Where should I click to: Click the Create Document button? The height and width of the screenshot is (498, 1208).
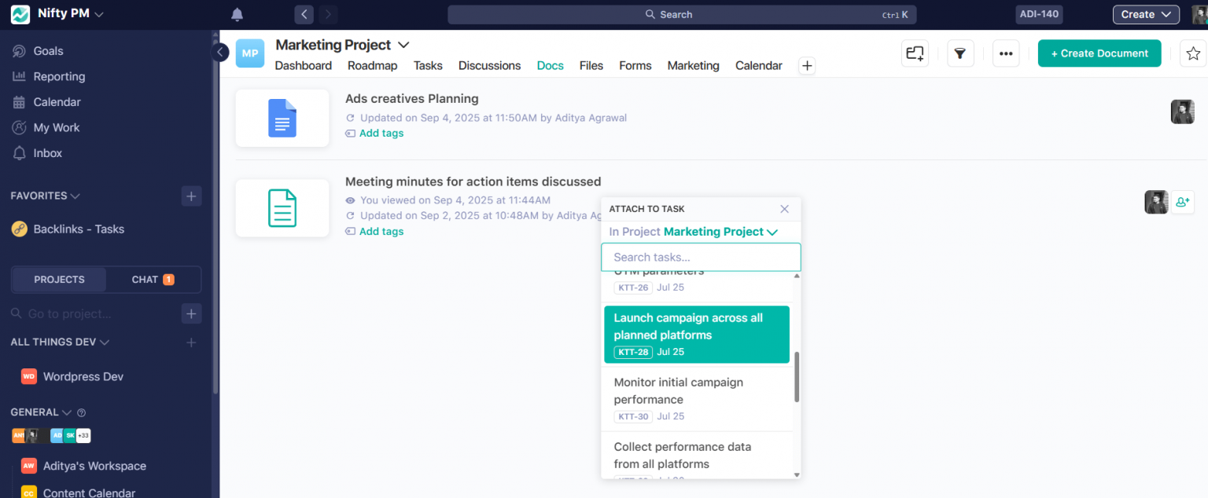pos(1099,53)
